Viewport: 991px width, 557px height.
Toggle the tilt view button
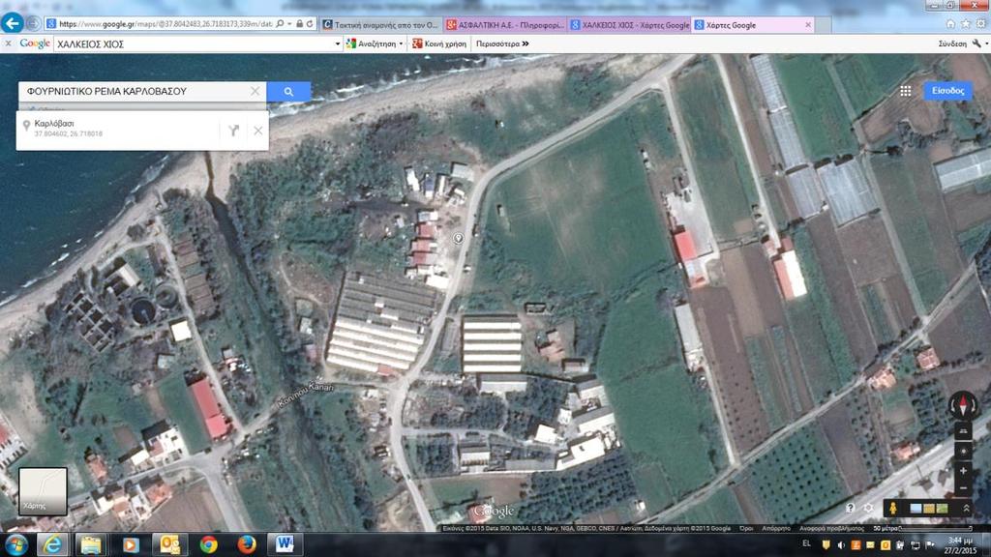[963, 431]
